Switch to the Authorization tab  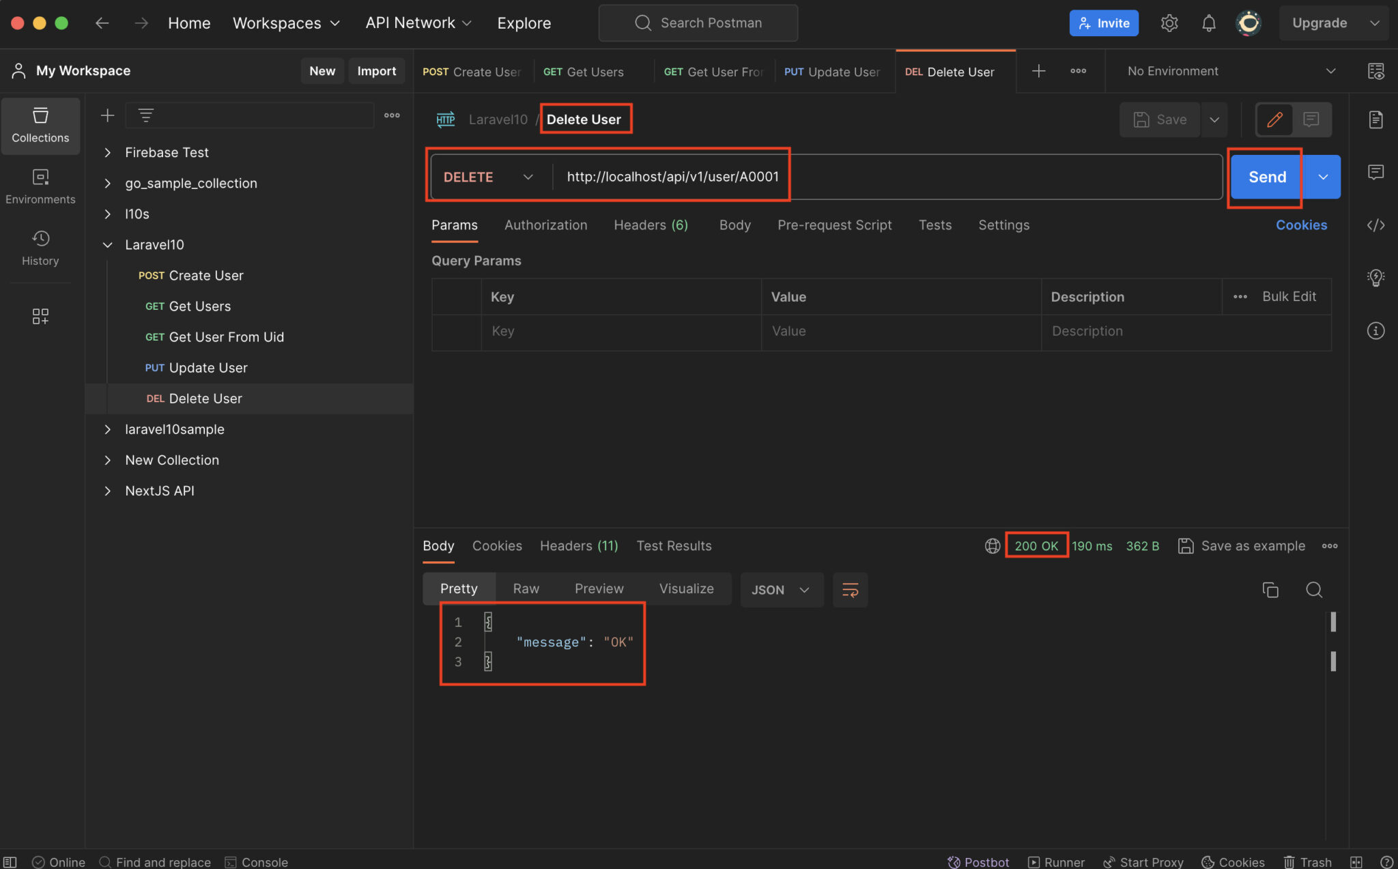[x=545, y=225]
